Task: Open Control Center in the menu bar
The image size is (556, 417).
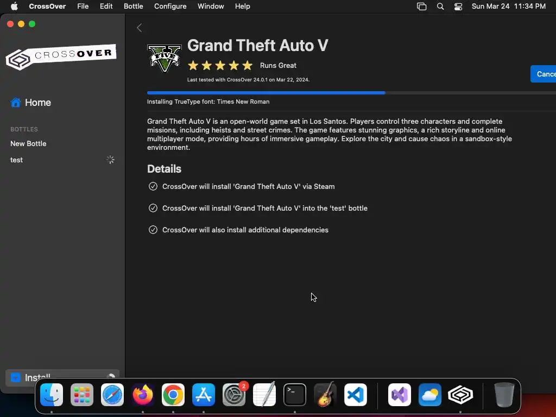Action: coord(458,7)
